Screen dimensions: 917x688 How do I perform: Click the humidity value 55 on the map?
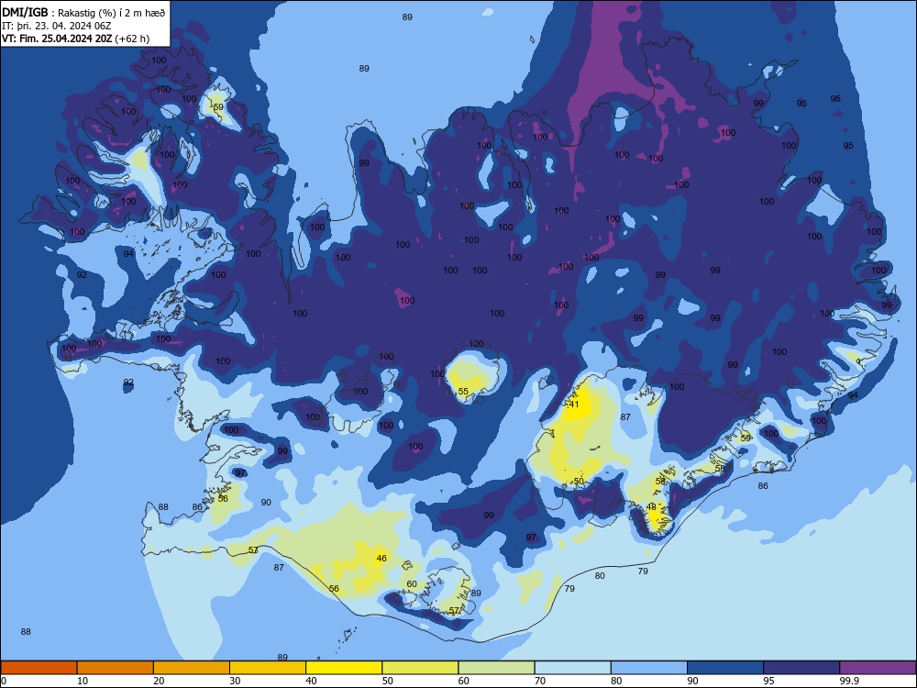(x=463, y=392)
